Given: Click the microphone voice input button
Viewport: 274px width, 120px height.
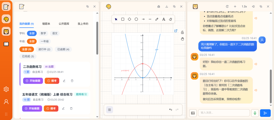Looking at the screenshot, I should (x=255, y=113).
